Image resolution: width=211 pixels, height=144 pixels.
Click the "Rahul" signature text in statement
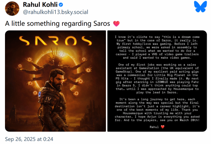(154, 127)
